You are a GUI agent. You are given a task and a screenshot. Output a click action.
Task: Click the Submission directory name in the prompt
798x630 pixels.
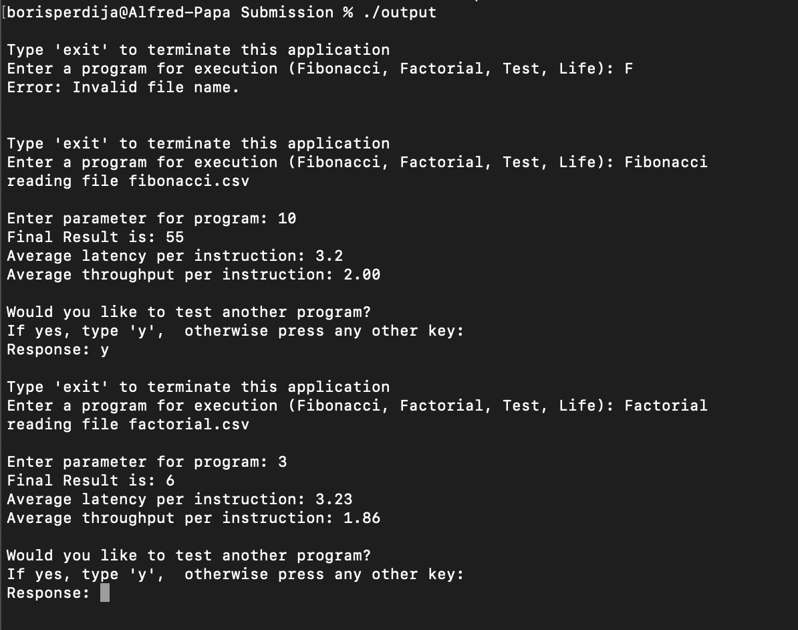287,13
